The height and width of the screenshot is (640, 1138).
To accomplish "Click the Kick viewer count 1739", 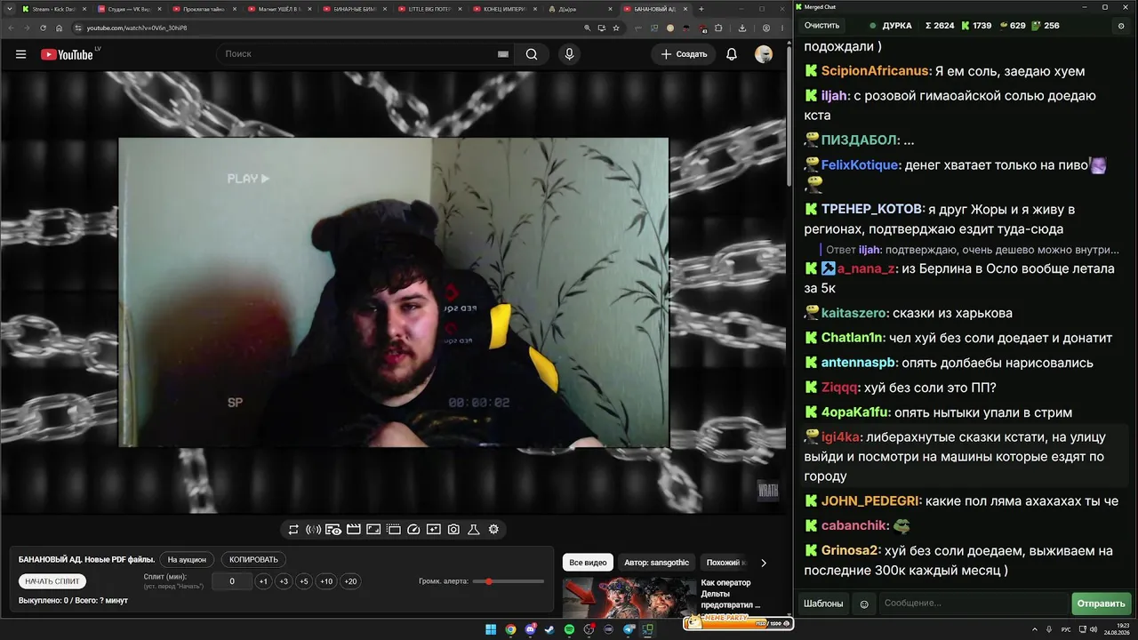I will (975, 26).
